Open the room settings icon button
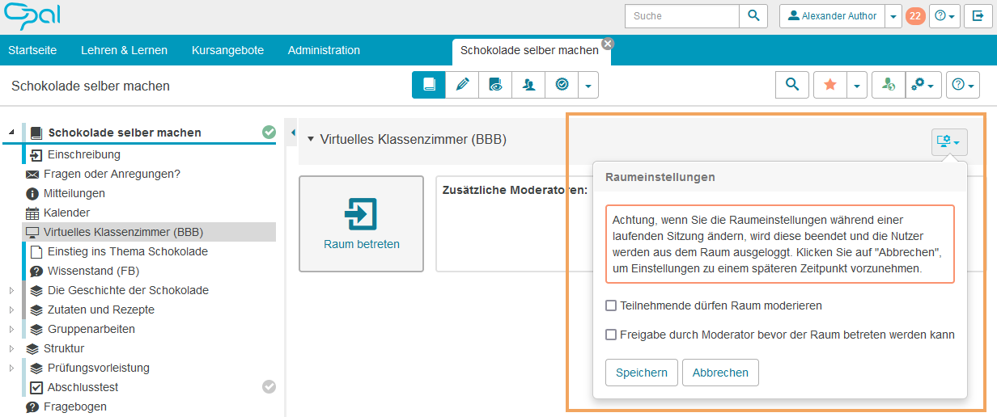This screenshot has height=417, width=997. coord(949,142)
